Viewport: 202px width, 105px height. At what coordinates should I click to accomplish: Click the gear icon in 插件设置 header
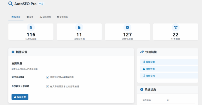13,52
